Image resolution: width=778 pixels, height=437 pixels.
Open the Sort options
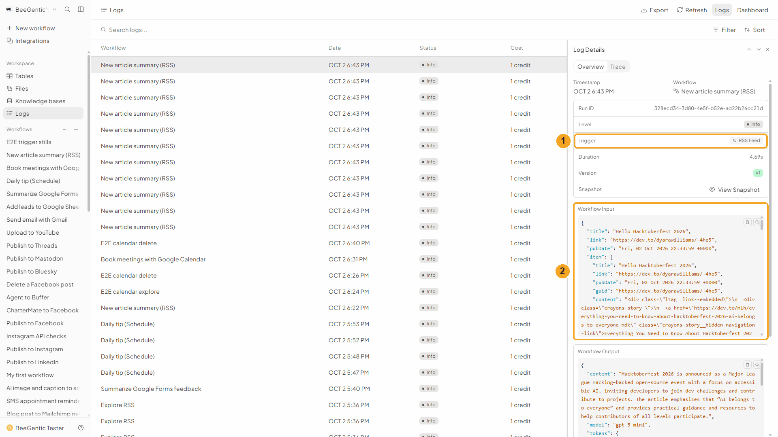[x=754, y=30]
